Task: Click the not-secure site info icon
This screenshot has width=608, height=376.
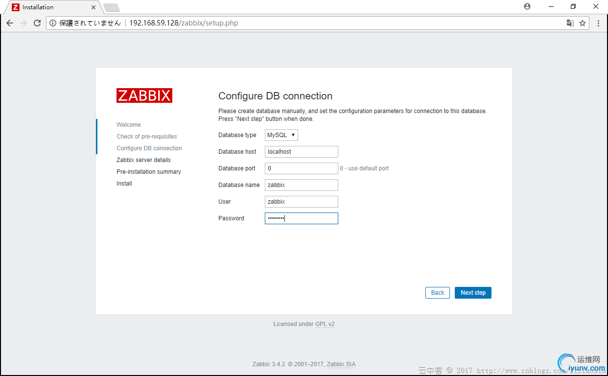Action: point(53,23)
